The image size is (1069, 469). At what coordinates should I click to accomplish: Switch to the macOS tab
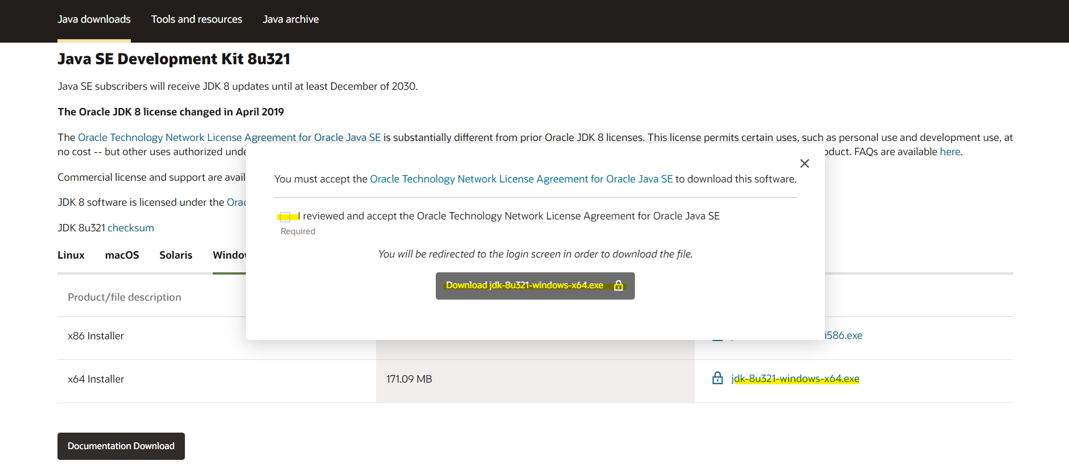(122, 255)
